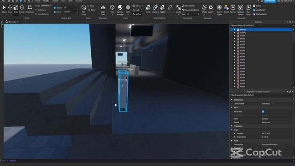Open the Service insert tool
Screen dimensions: 295x166
(x=233, y=9)
